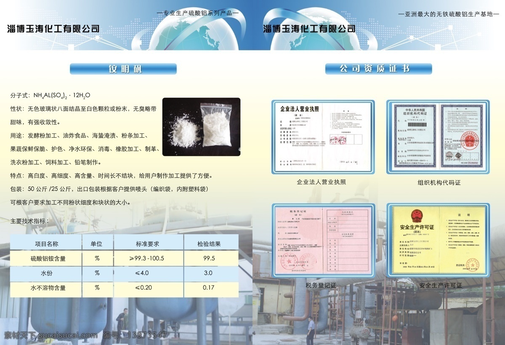Click the 公司资质证书 section heading banner

378,69
